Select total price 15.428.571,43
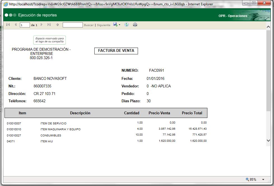Screen dimensions: 274x186 tap(198, 129)
